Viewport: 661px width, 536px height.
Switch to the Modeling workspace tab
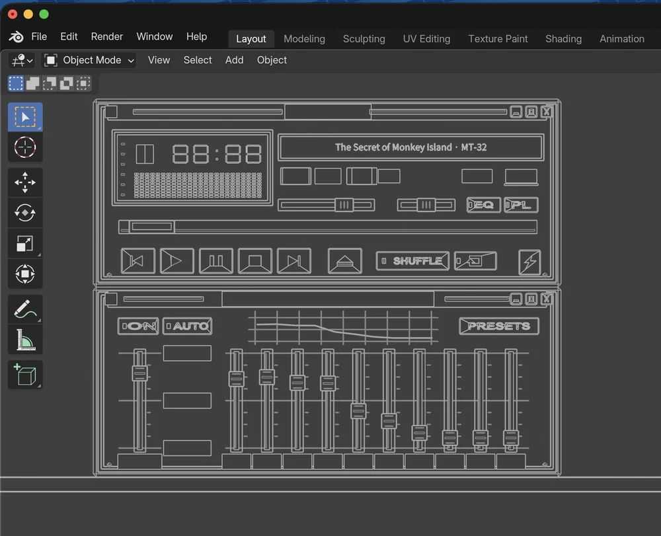pos(304,39)
